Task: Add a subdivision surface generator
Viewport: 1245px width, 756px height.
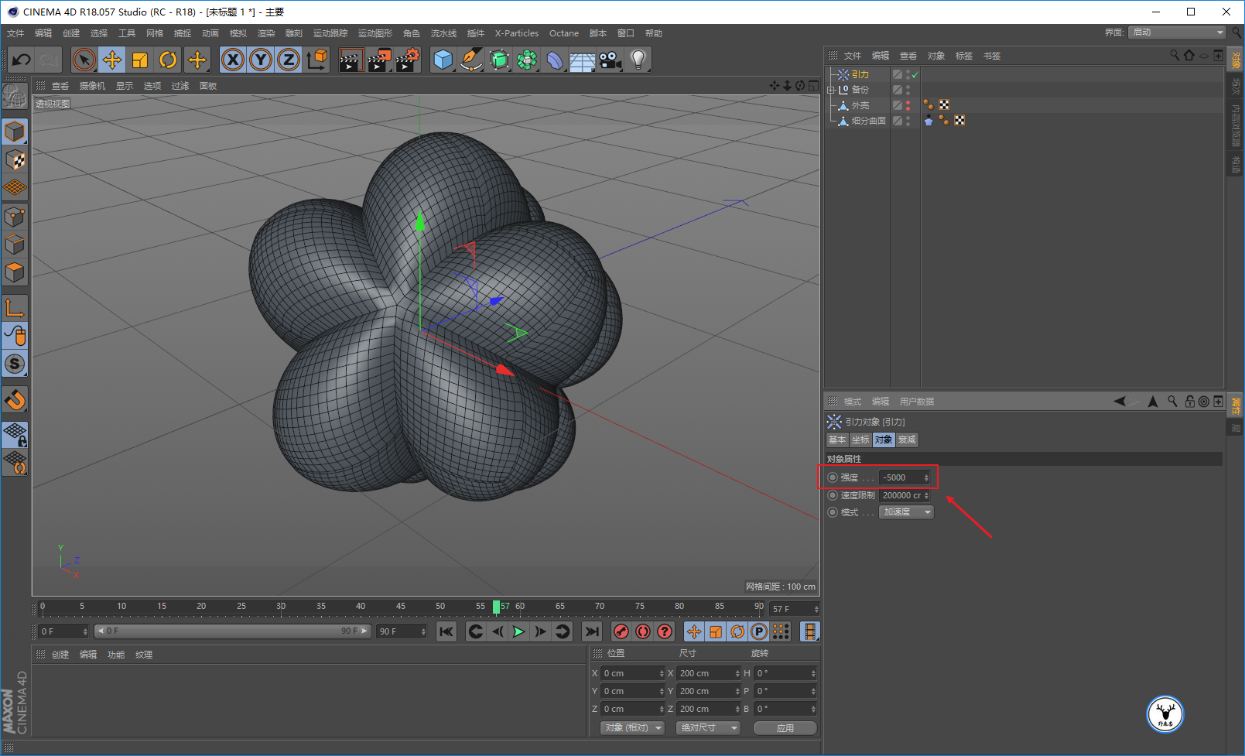Action: pos(499,60)
